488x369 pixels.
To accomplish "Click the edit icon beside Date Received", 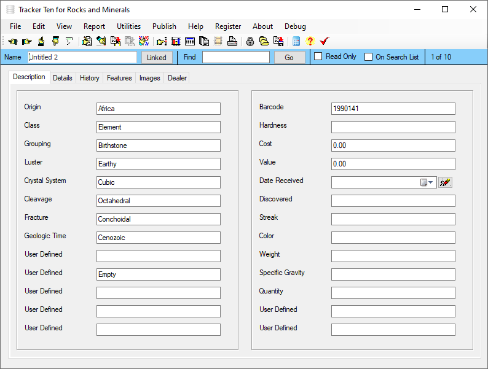I will pos(446,182).
